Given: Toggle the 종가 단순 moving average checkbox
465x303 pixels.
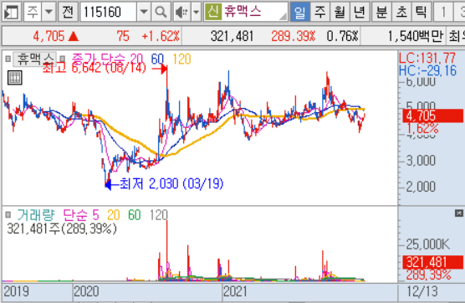Looking at the screenshot, I should [63, 59].
